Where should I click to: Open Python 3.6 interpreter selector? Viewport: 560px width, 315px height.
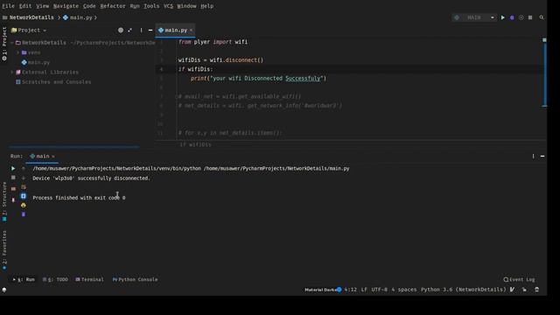click(x=463, y=290)
